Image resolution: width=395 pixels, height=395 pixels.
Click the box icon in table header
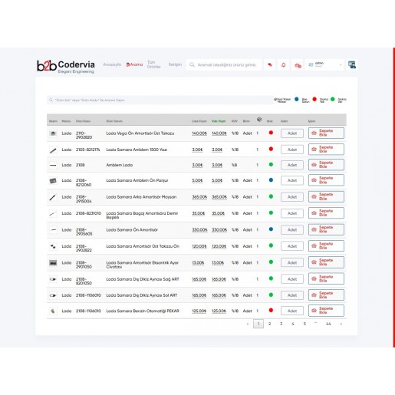point(259,120)
